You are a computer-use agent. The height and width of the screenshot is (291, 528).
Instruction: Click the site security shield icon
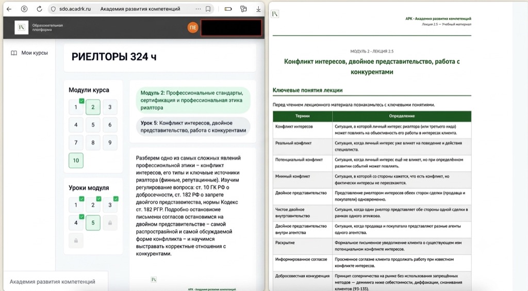(53, 9)
